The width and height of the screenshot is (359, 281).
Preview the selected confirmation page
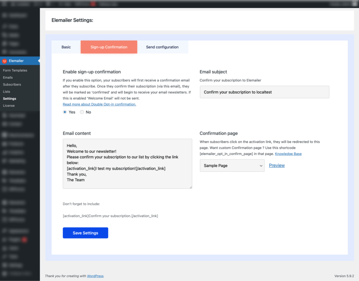(x=276, y=165)
